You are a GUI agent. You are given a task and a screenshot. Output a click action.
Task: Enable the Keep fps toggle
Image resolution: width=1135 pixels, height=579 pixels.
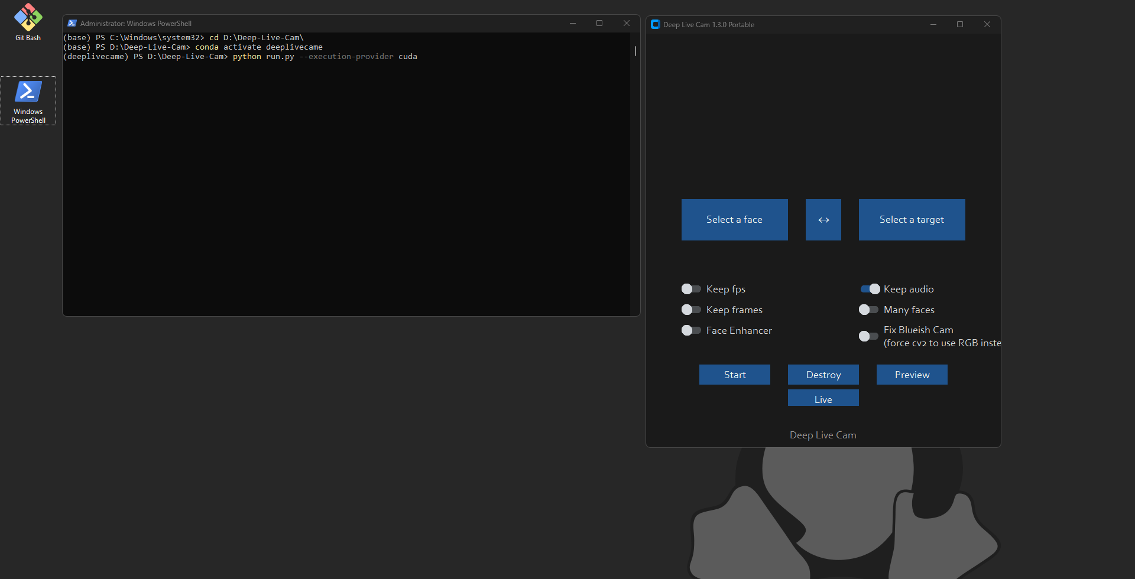[691, 289]
